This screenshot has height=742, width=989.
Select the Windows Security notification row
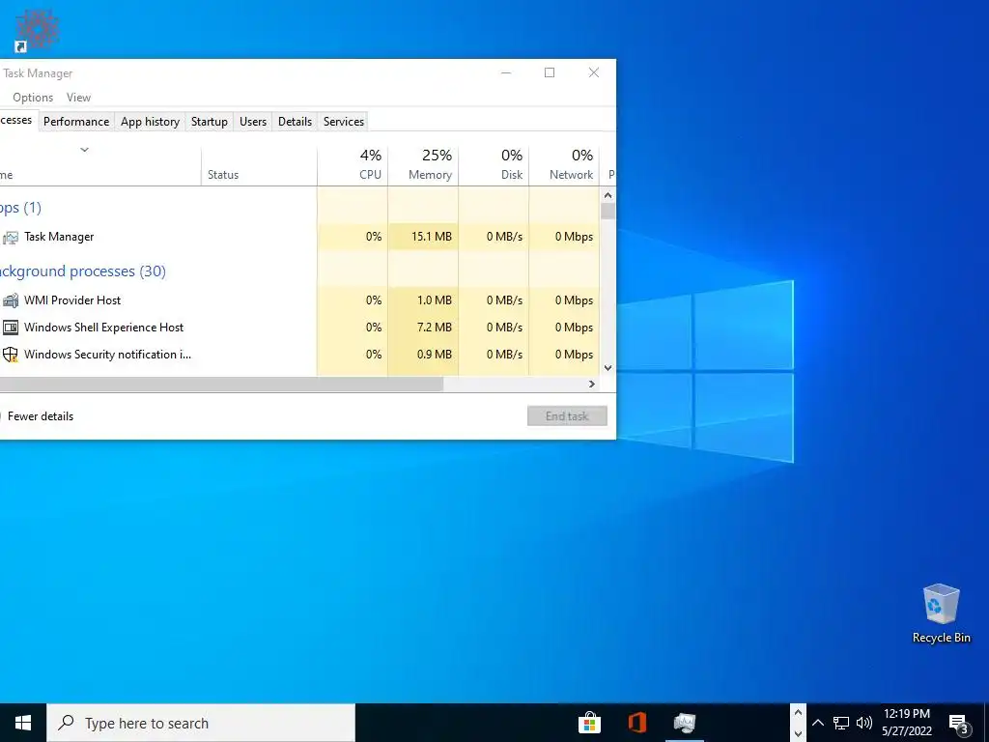(x=299, y=355)
